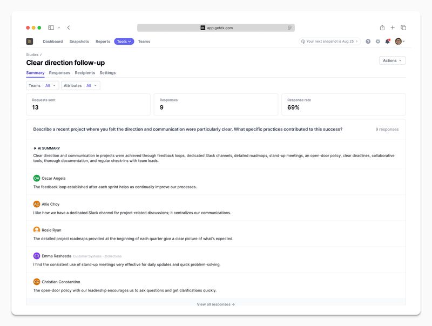Click the Safari share icon
Viewport: 432px width, 326px height.
[382, 28]
